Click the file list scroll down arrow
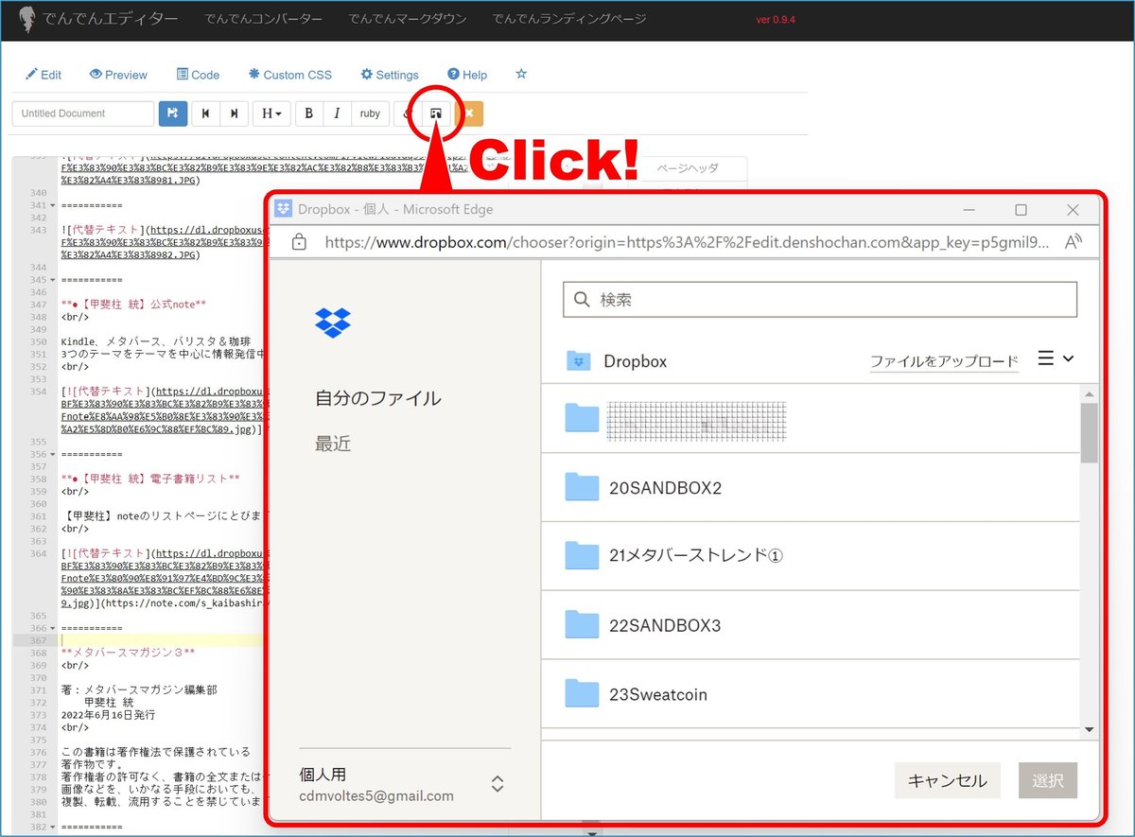Viewport: 1135px width, 837px height. [x=1089, y=730]
